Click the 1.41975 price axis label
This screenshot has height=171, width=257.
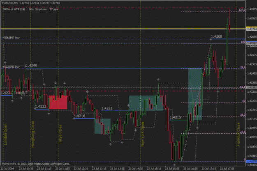tap(252, 147)
